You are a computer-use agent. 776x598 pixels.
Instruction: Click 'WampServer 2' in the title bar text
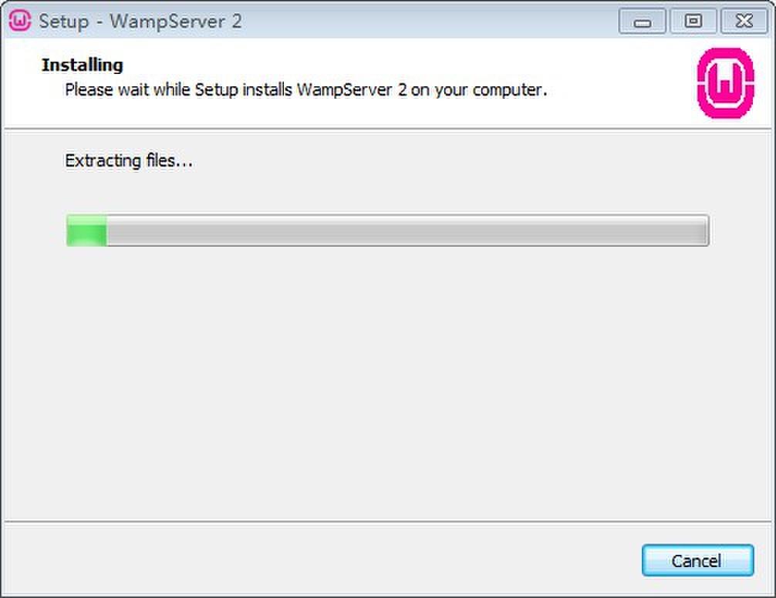click(176, 22)
